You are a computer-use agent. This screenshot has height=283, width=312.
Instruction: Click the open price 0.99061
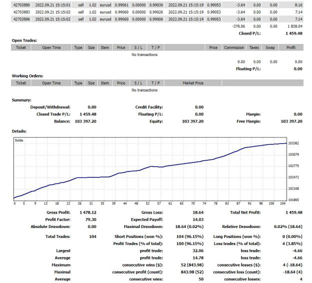122,5
